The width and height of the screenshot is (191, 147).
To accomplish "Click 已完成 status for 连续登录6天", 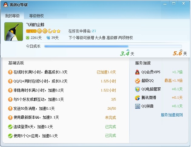I will coord(110,127).
